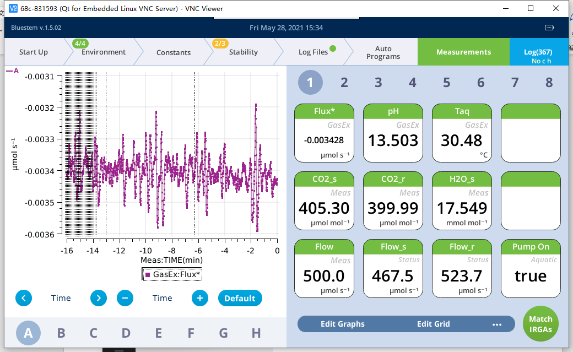573x352 pixels.
Task: Open the three-dots more options menu
Action: point(497,324)
